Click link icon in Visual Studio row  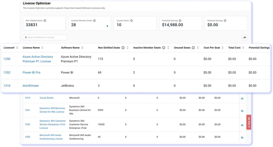tap(242, 99)
